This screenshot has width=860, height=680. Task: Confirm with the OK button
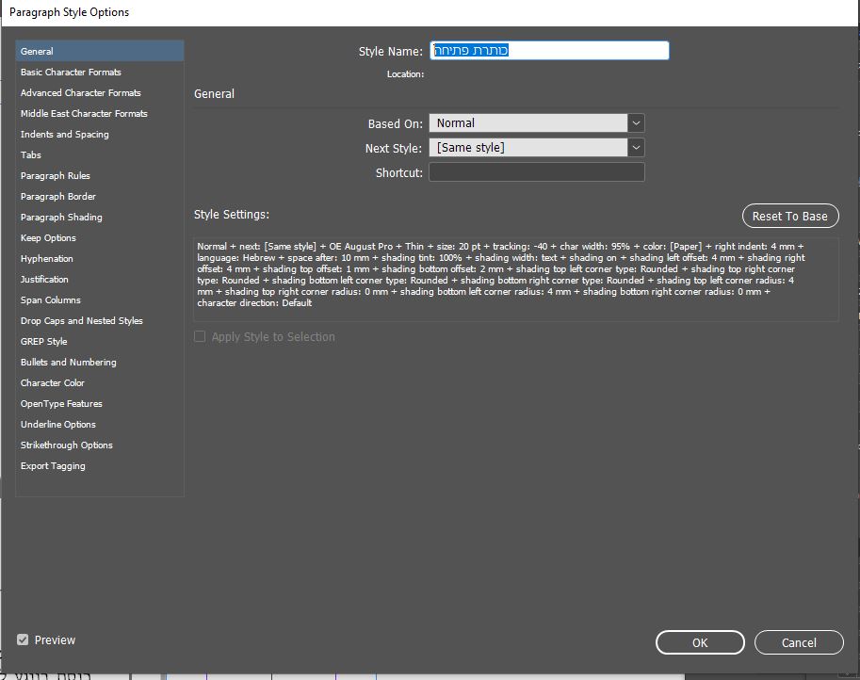(x=700, y=642)
